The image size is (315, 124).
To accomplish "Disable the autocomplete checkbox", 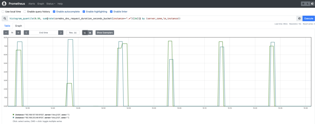I will pyautogui.click(x=54, y=12).
